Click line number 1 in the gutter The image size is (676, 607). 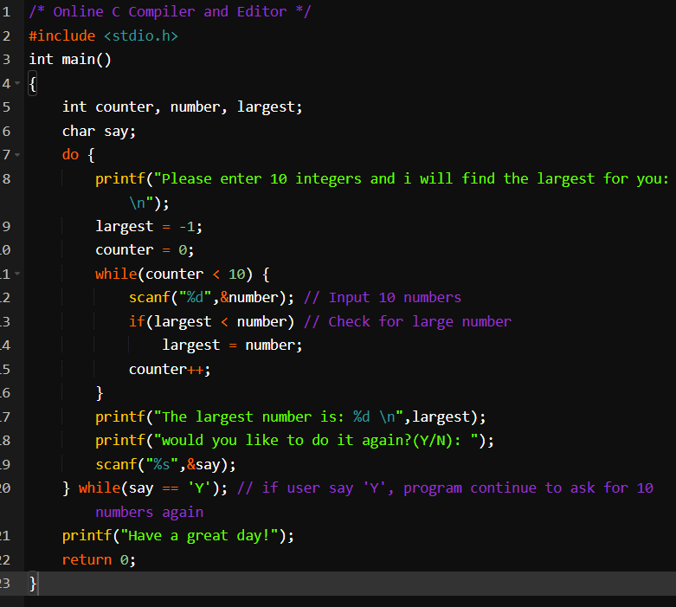6,11
